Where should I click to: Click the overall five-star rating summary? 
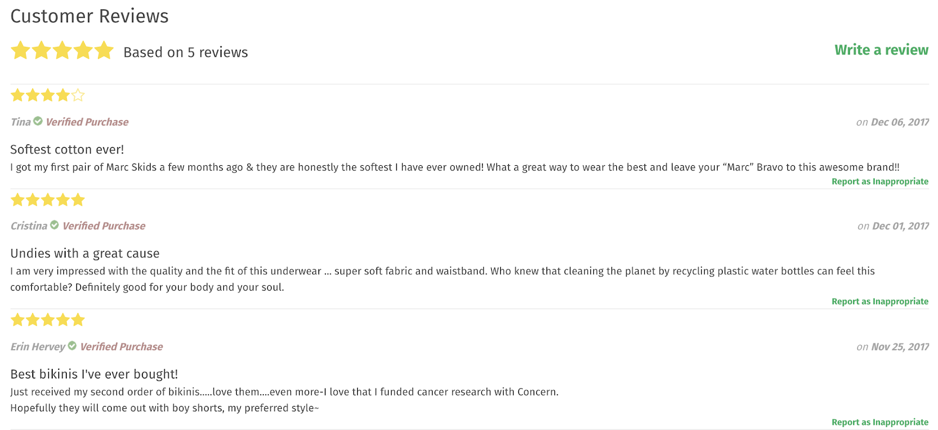[62, 50]
